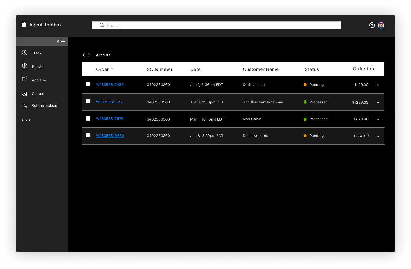Open the Help icon in top bar

point(372,25)
